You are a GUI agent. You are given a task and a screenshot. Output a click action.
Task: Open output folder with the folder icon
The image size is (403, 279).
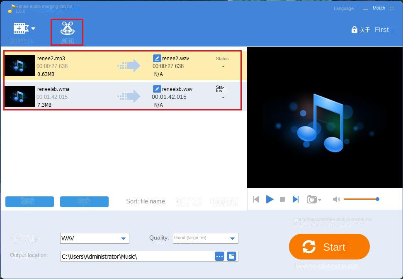point(232,256)
